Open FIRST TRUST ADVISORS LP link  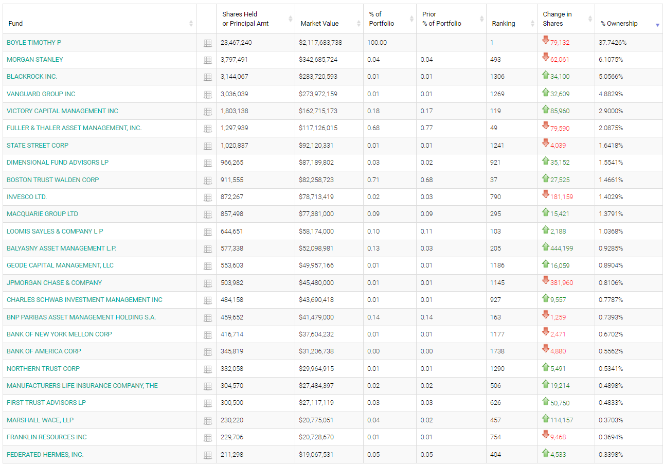click(x=46, y=402)
